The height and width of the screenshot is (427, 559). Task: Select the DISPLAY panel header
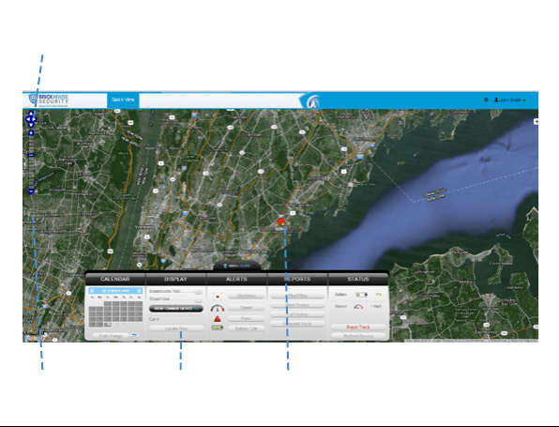point(175,279)
